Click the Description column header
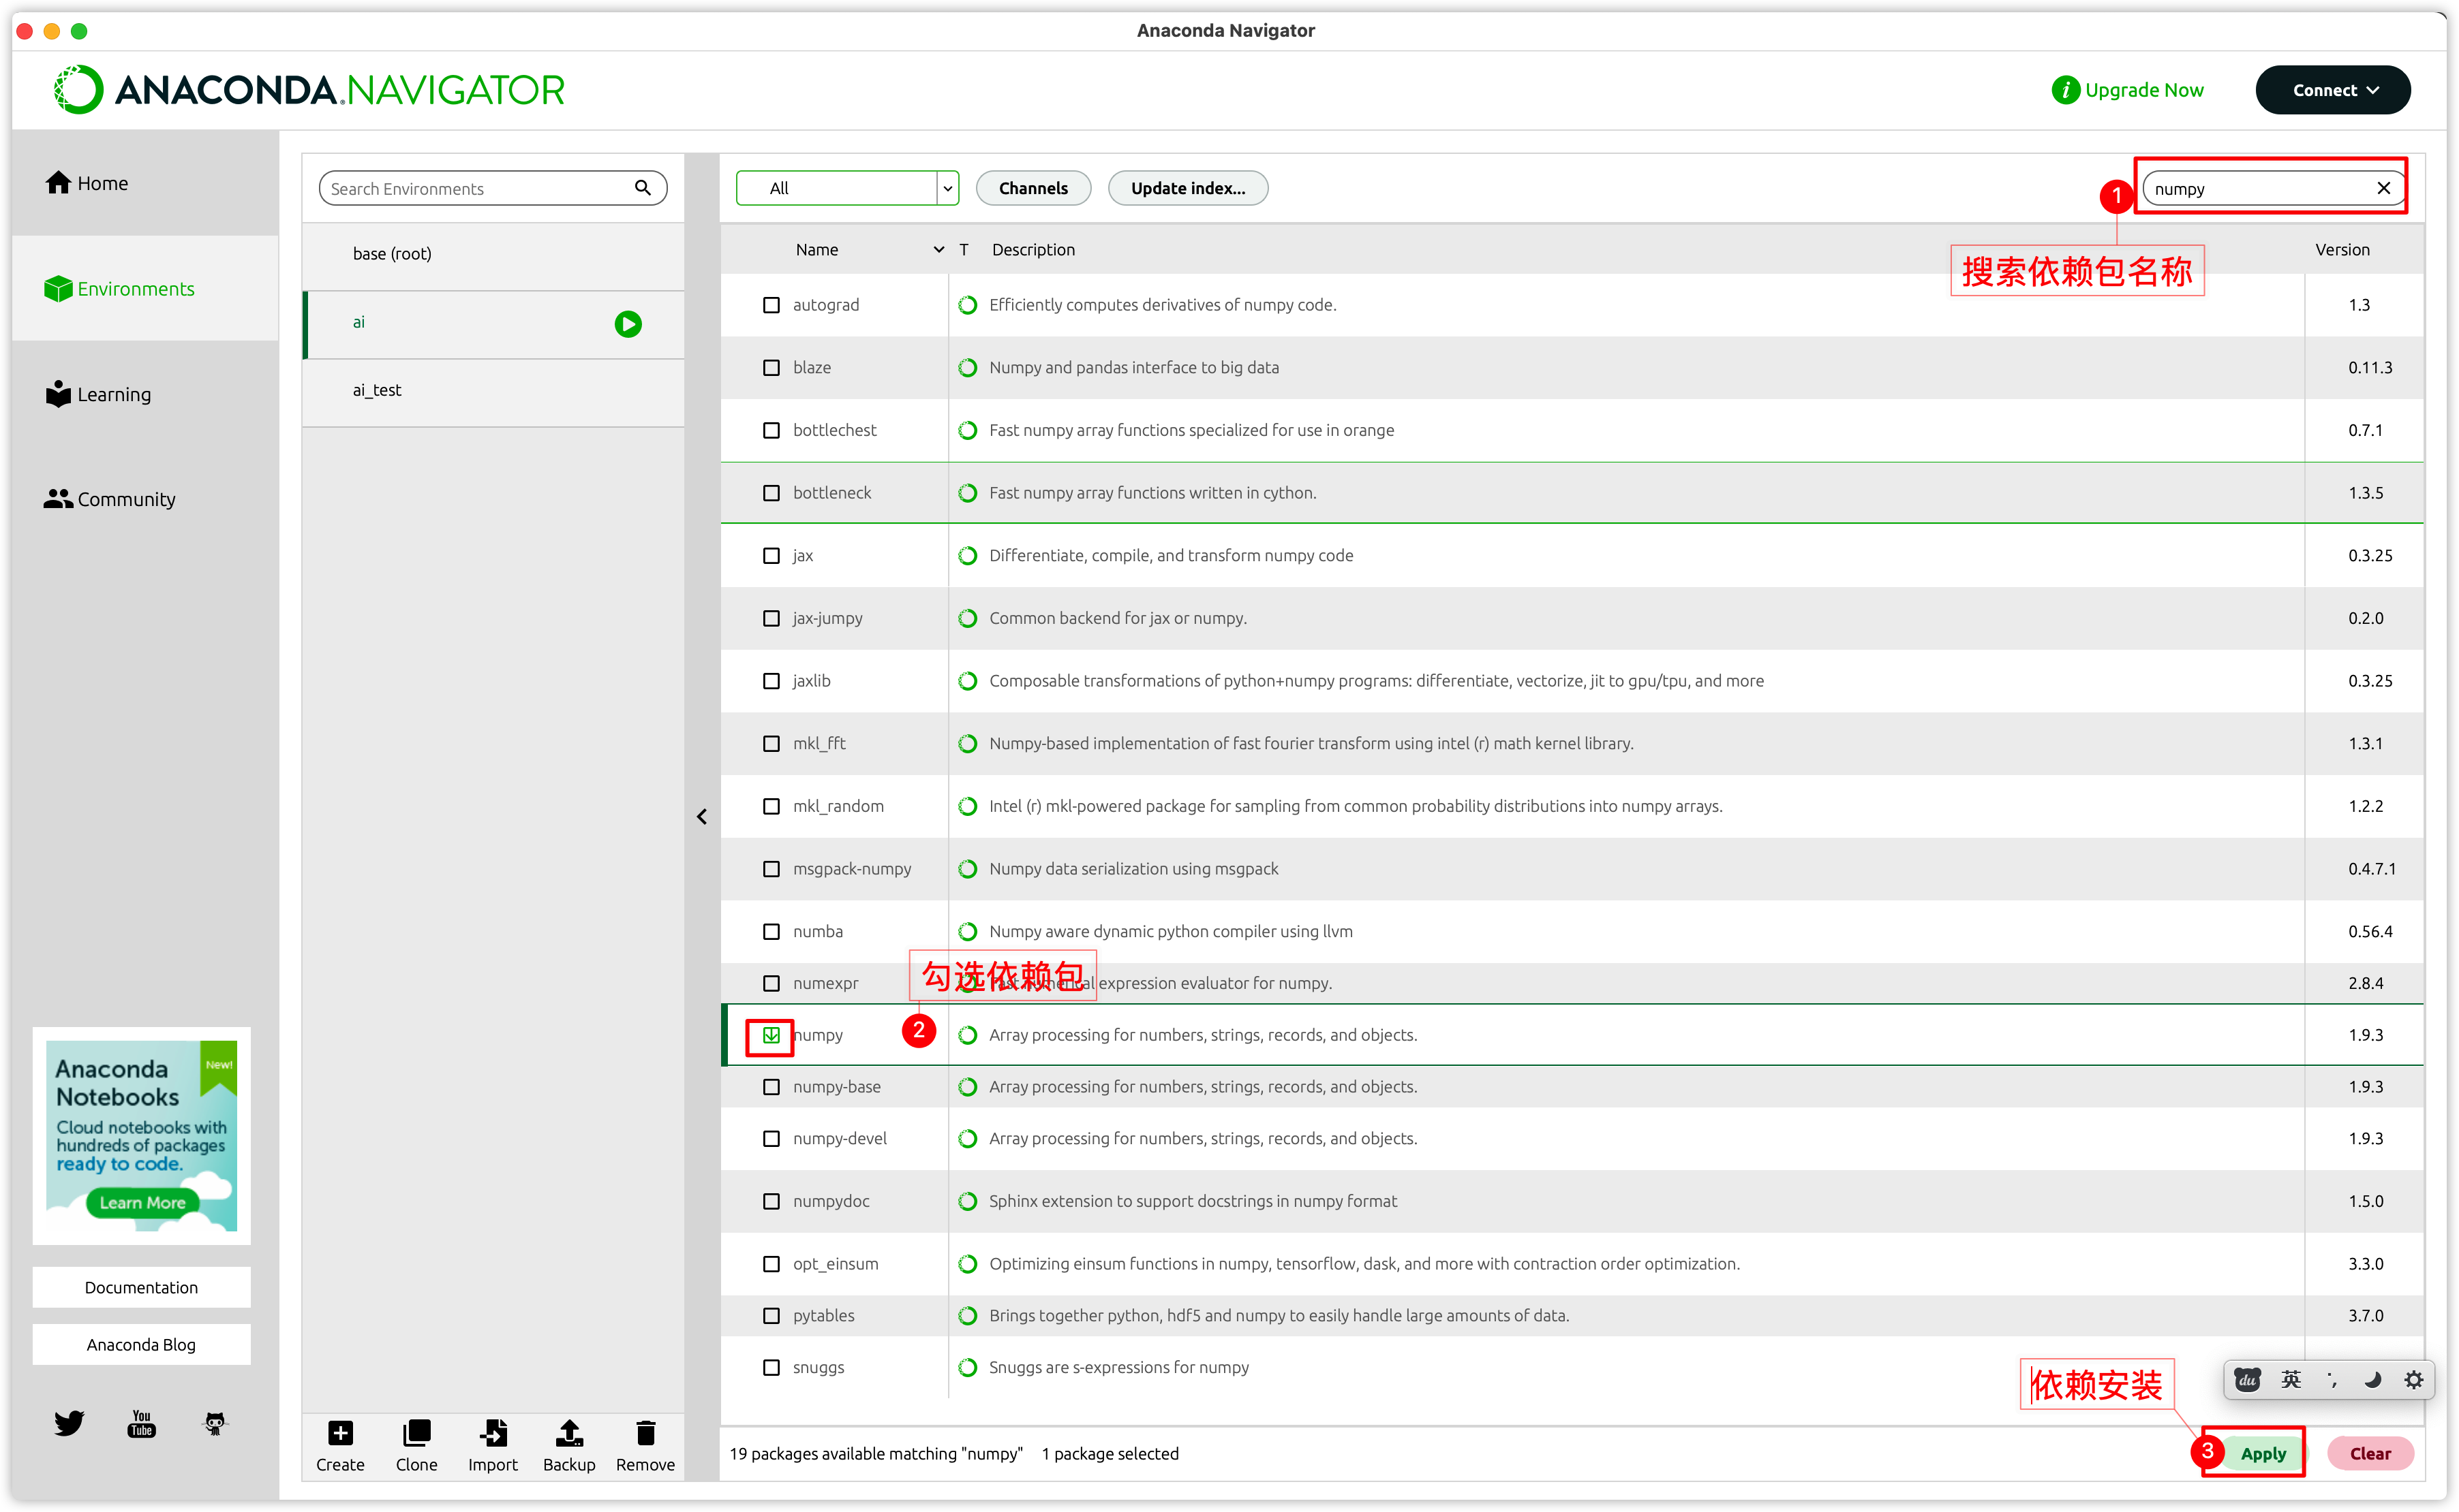The height and width of the screenshot is (1512, 2459). [1033, 250]
